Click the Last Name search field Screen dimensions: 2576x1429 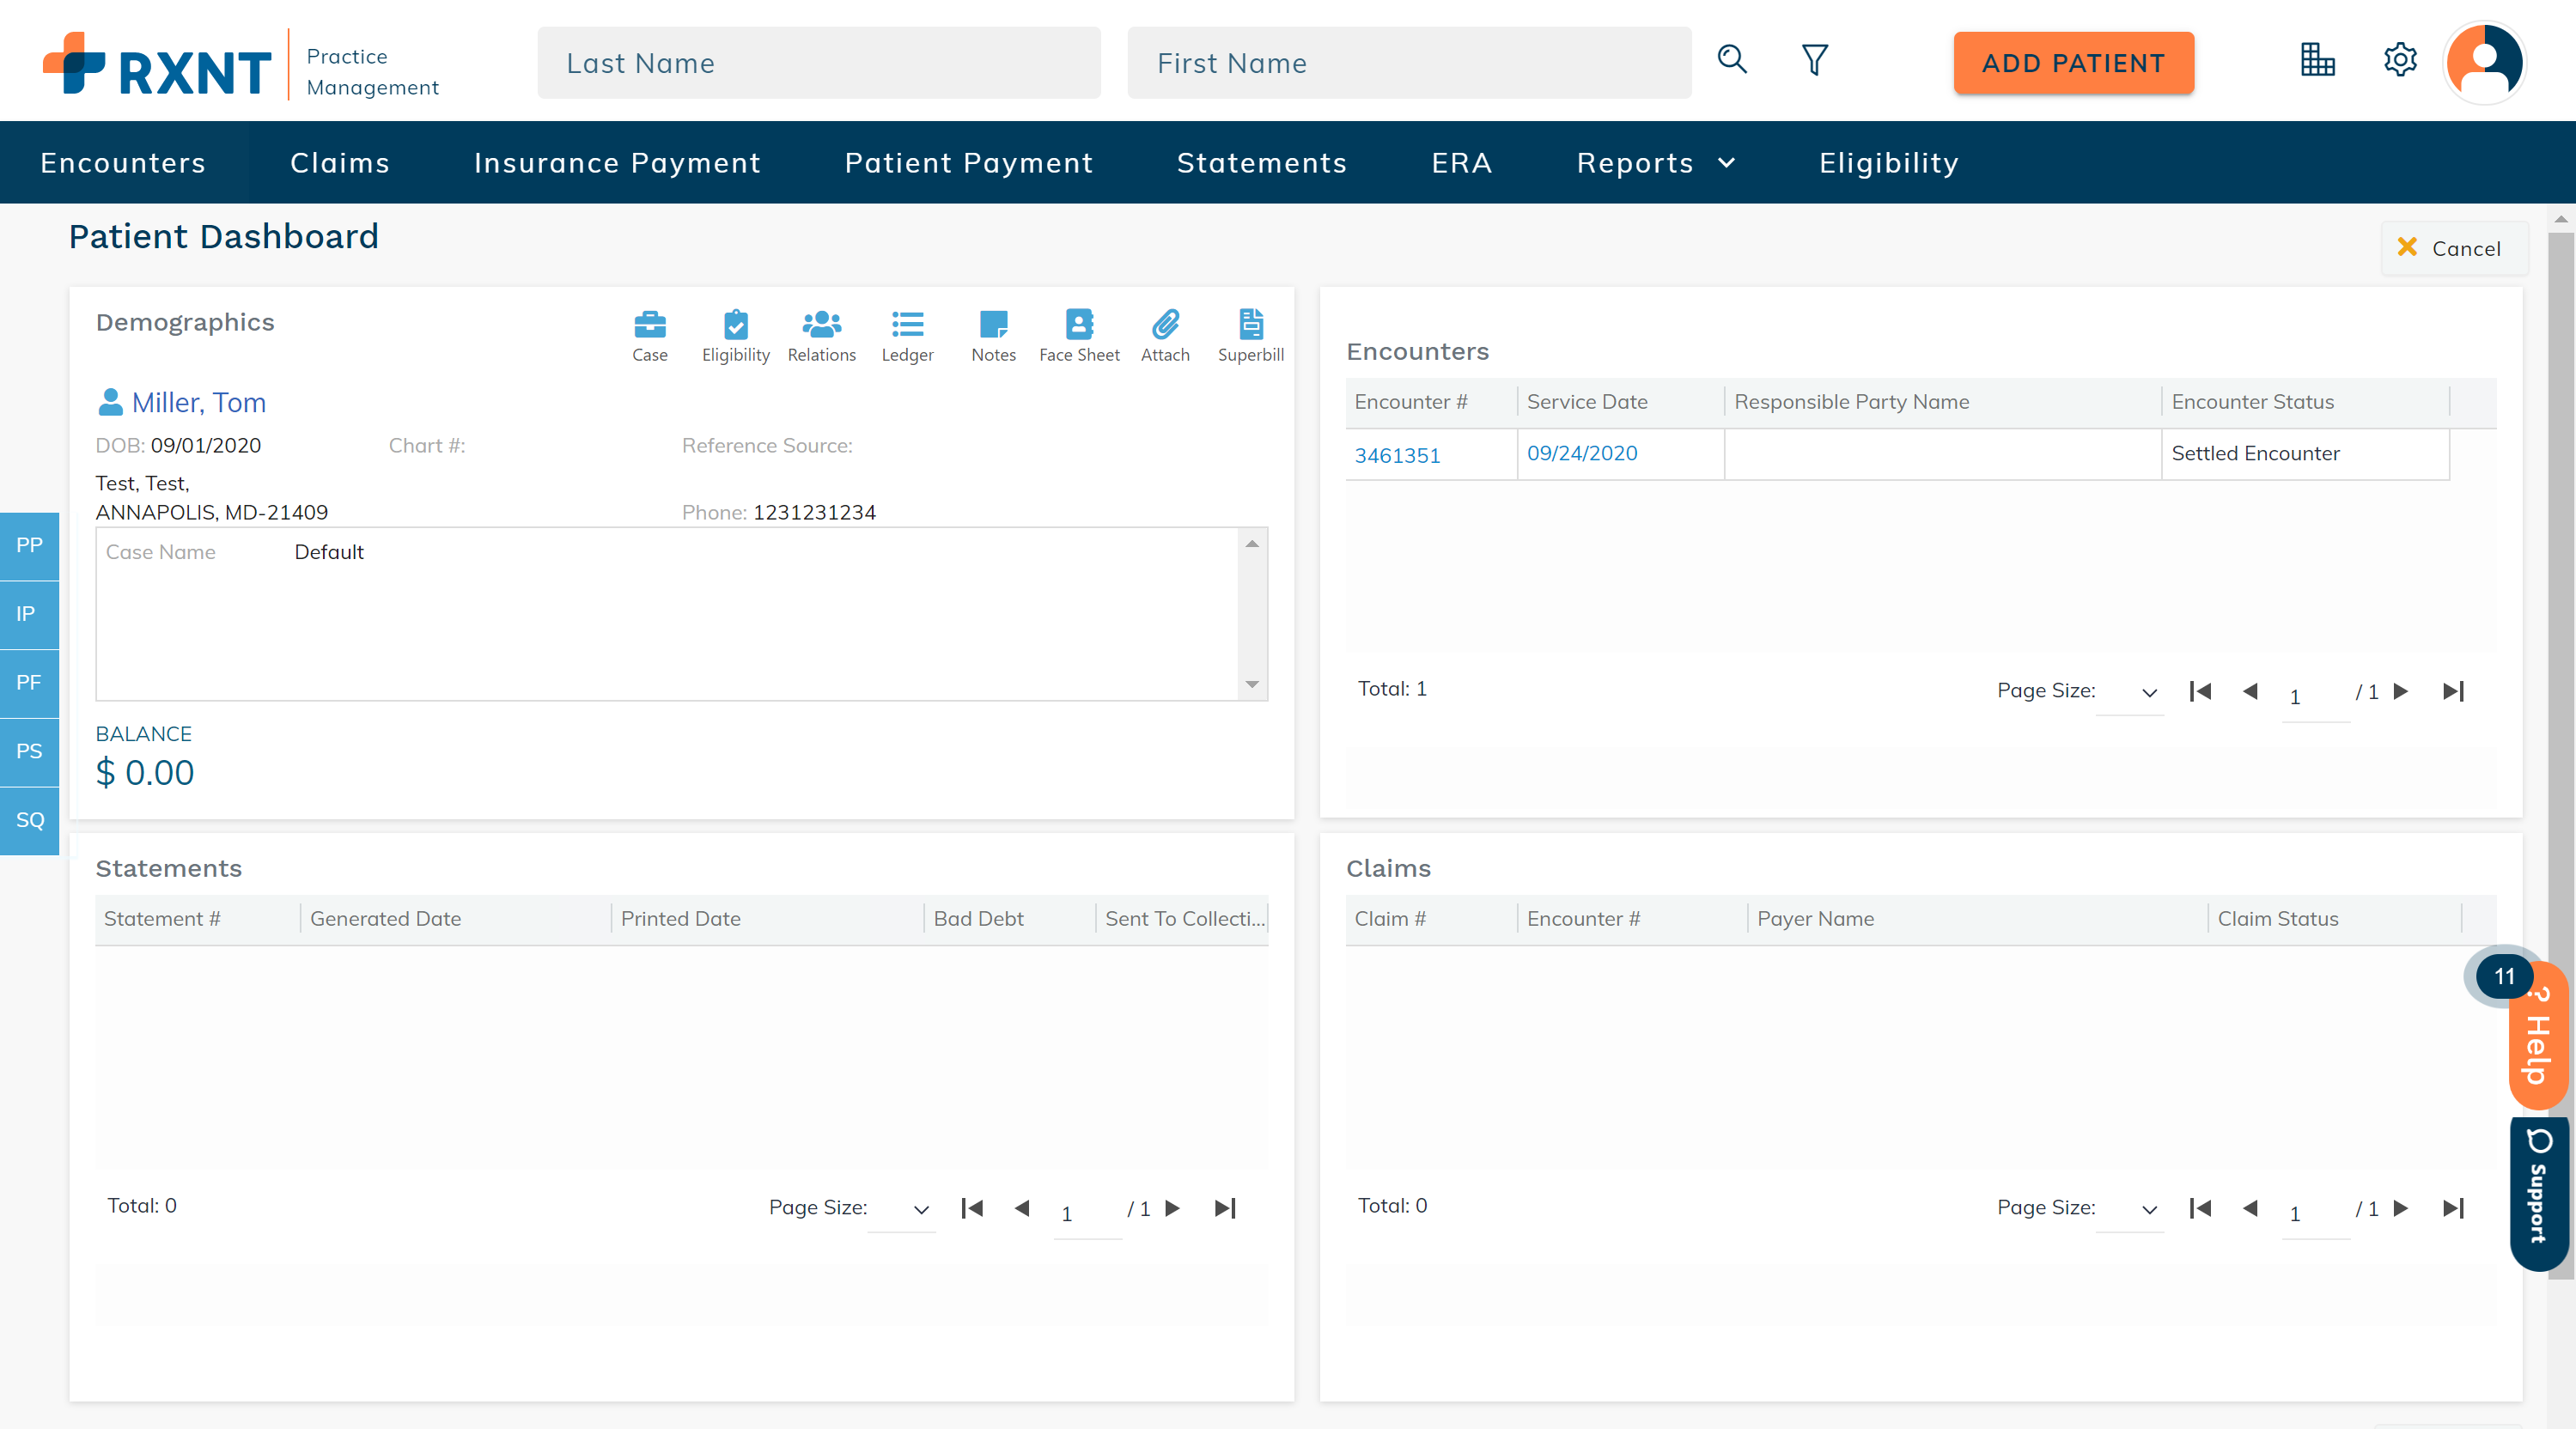tap(818, 63)
